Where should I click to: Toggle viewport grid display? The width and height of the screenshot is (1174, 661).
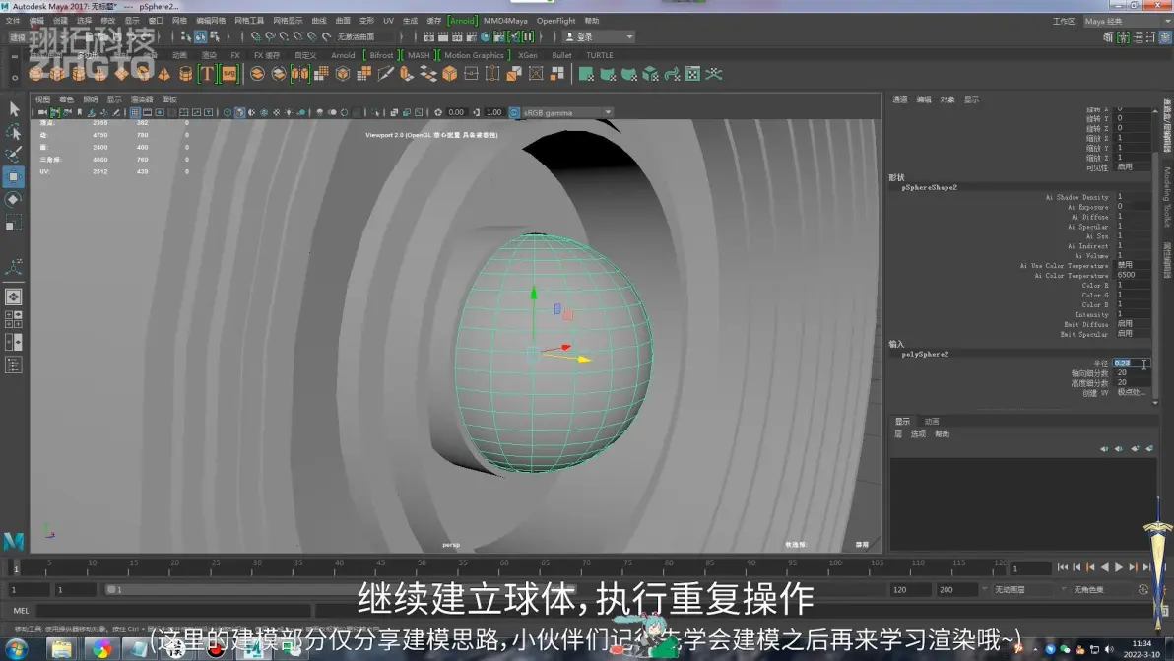tap(135, 113)
